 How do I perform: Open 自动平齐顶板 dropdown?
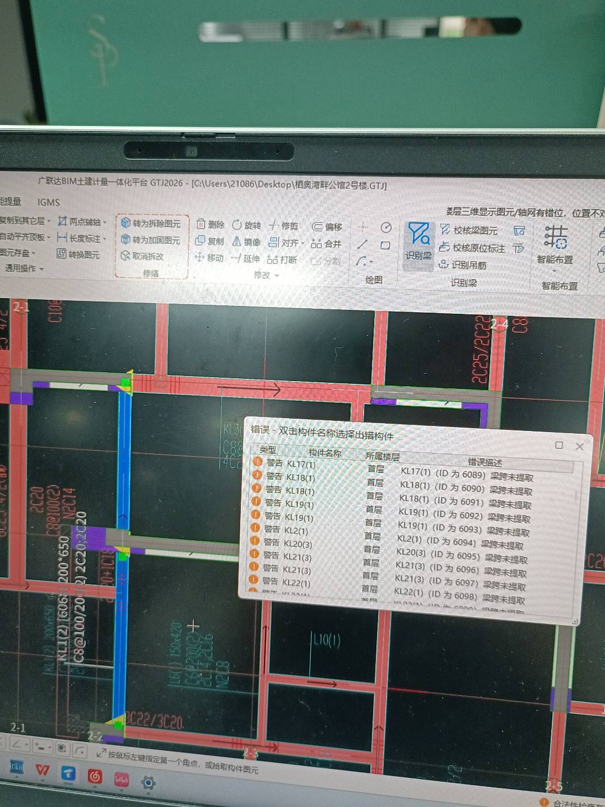coord(49,237)
